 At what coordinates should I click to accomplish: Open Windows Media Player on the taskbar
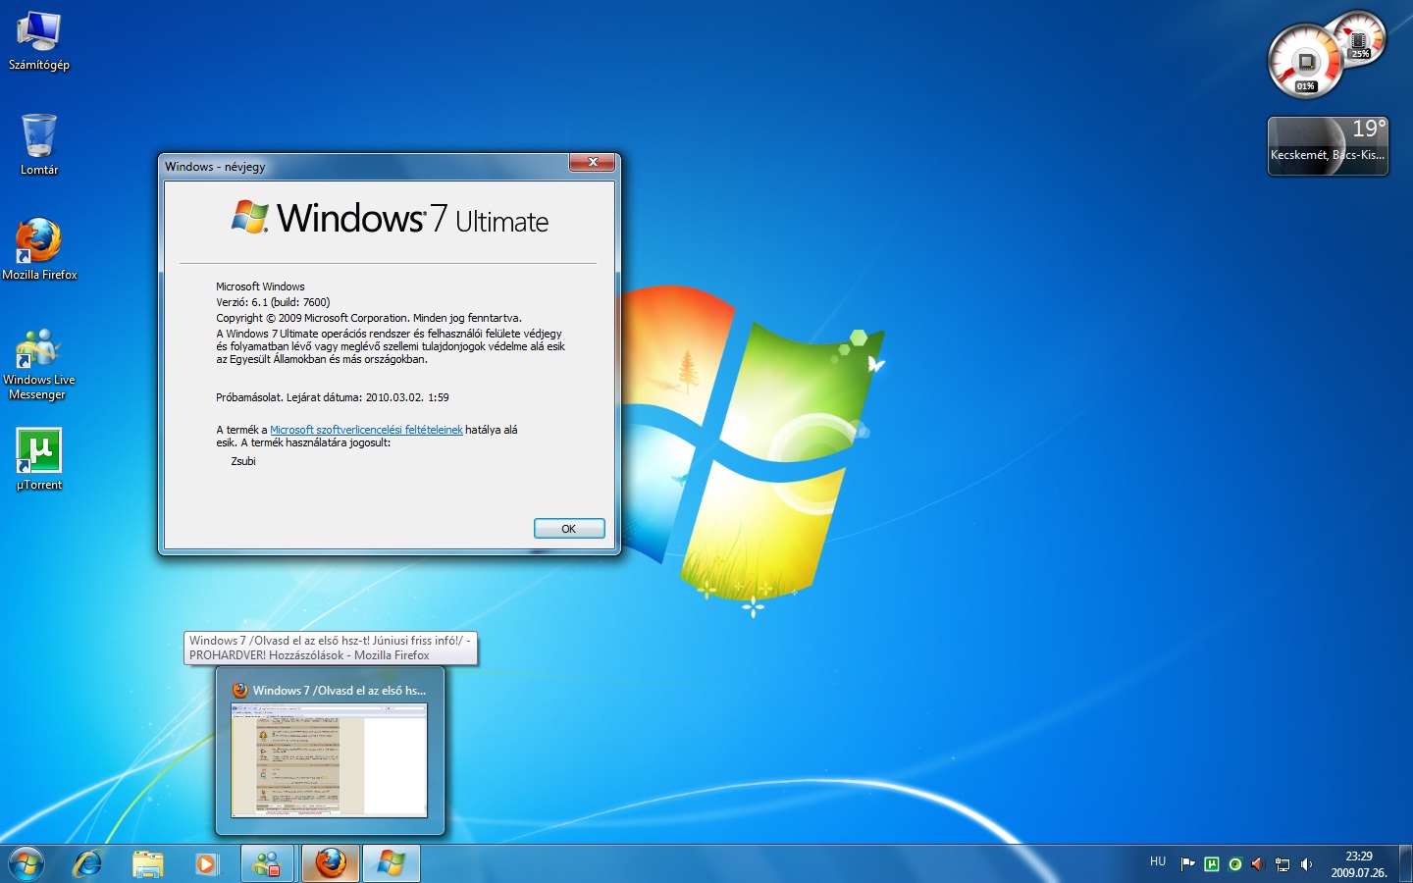coord(207,864)
